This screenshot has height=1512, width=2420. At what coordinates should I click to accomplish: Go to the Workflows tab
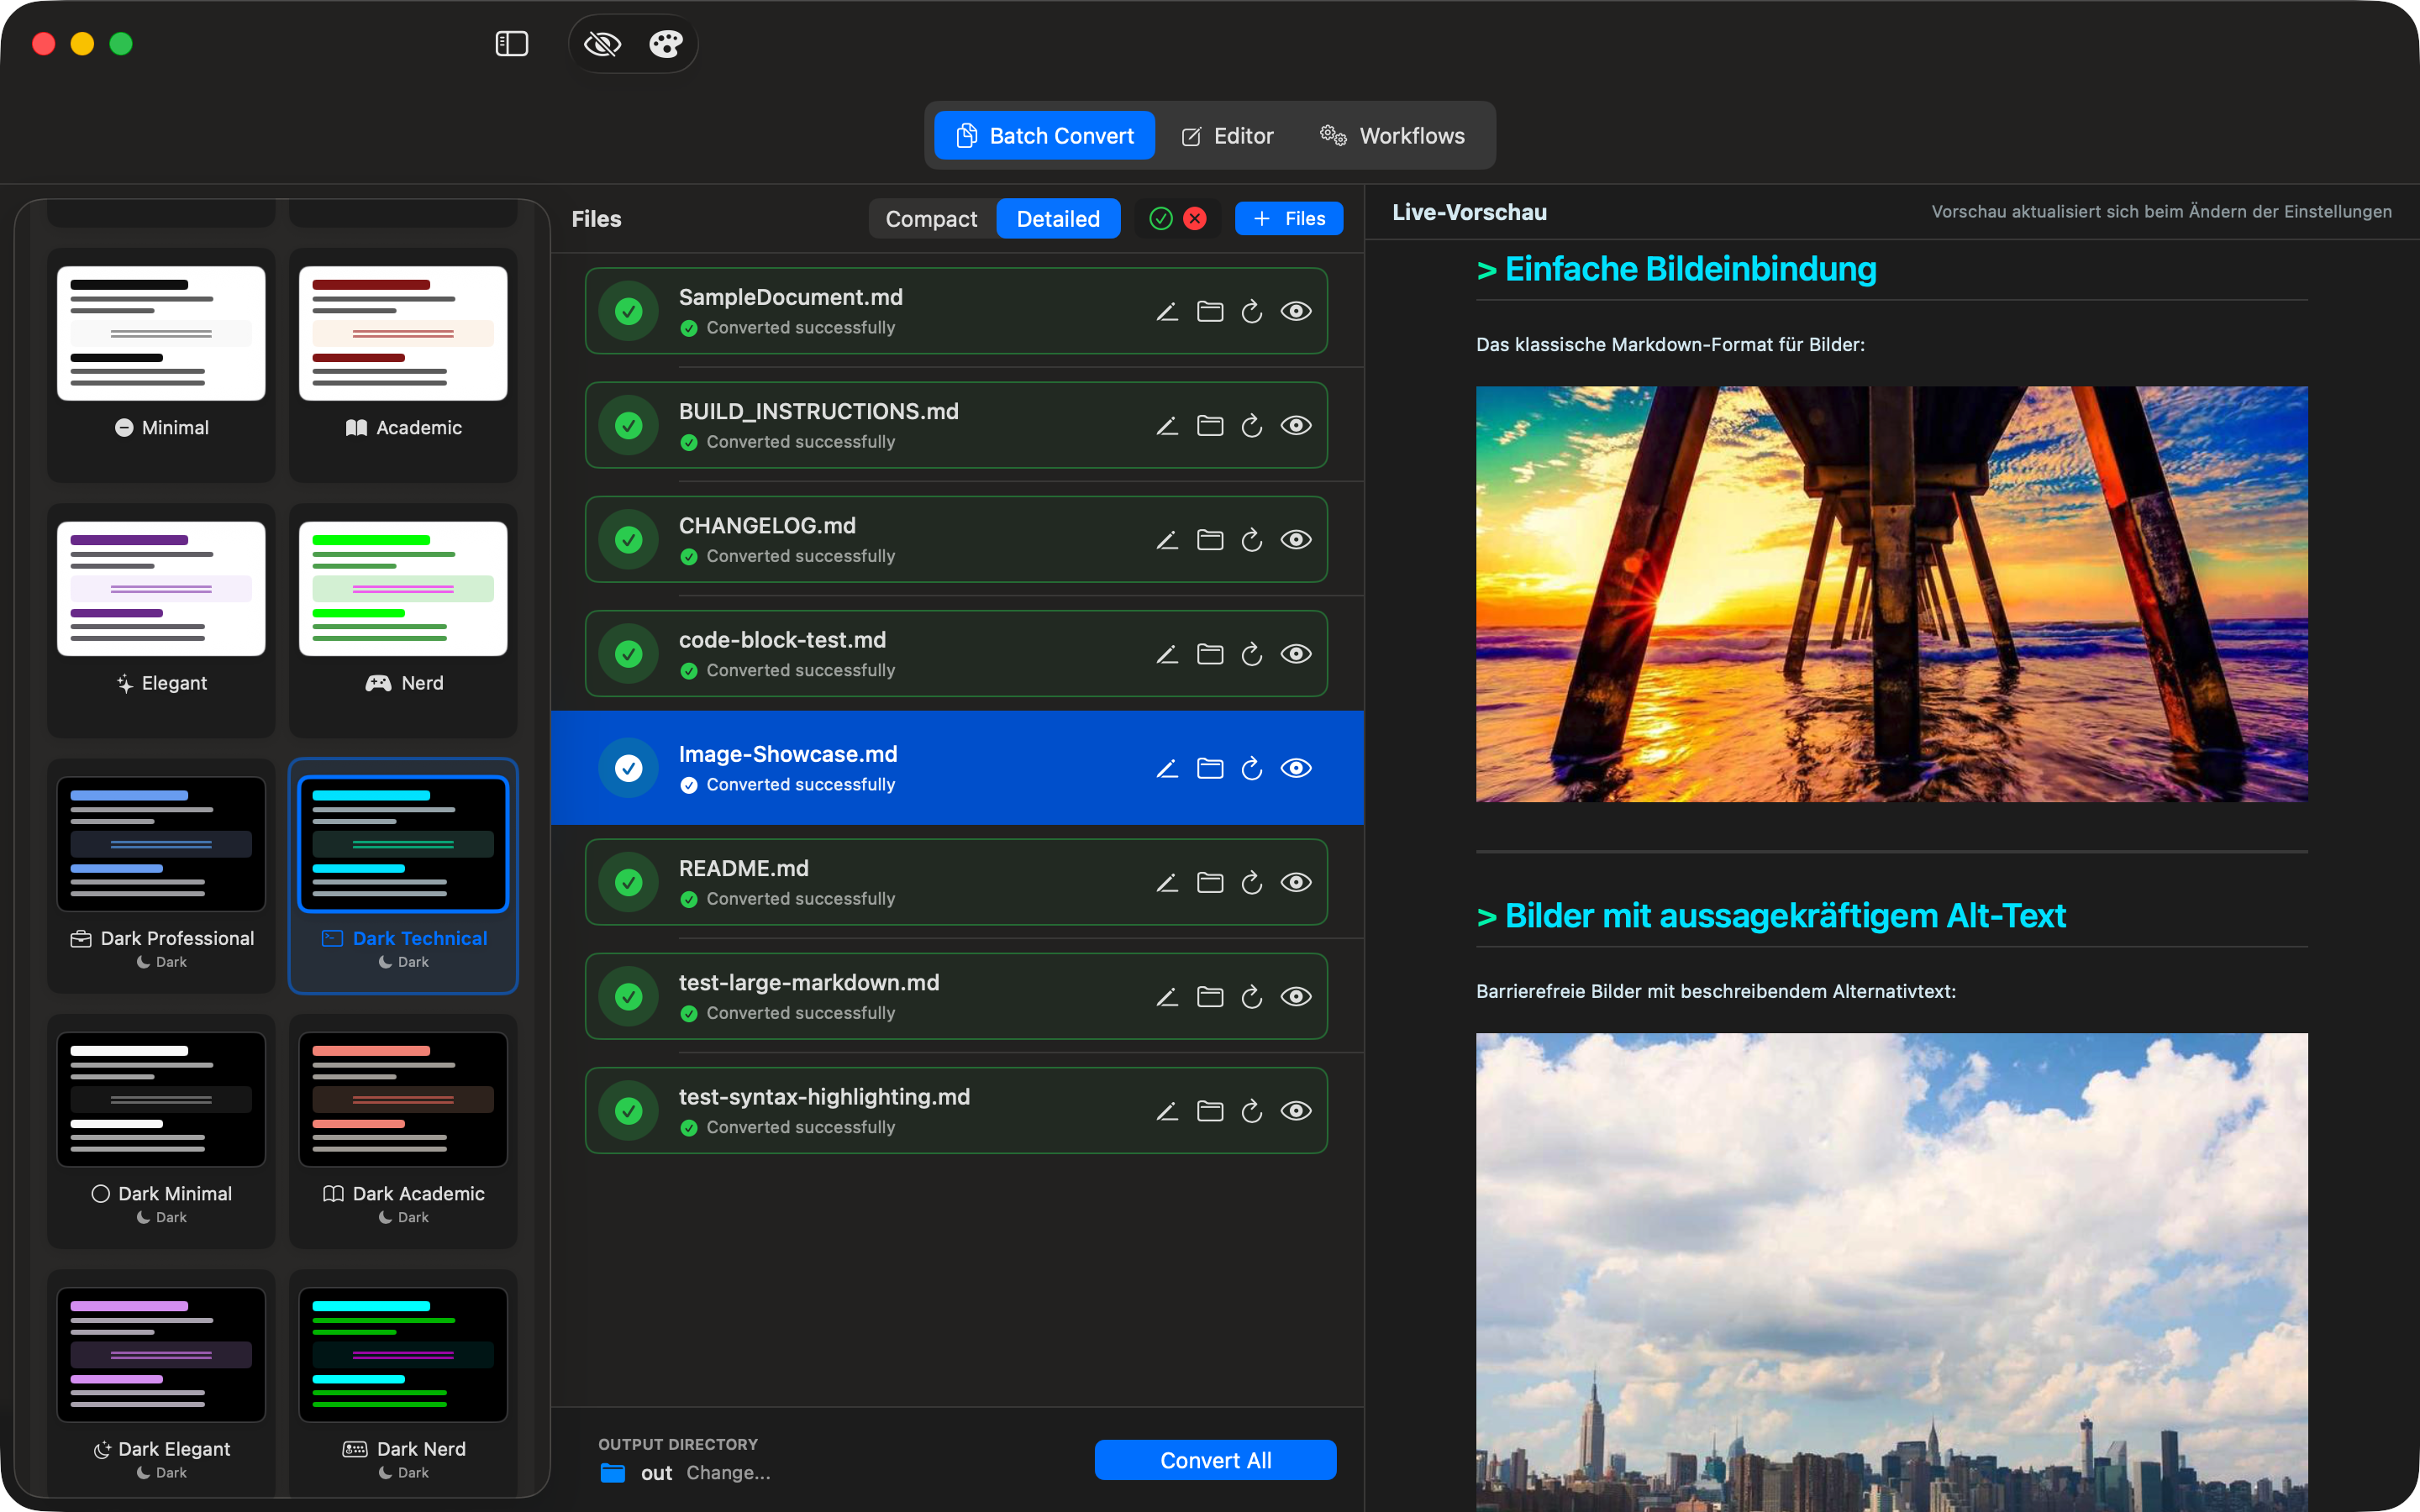(1392, 135)
